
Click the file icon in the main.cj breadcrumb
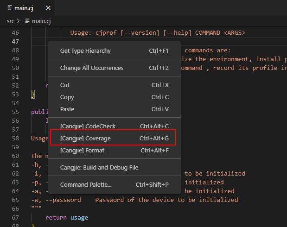tap(27, 21)
